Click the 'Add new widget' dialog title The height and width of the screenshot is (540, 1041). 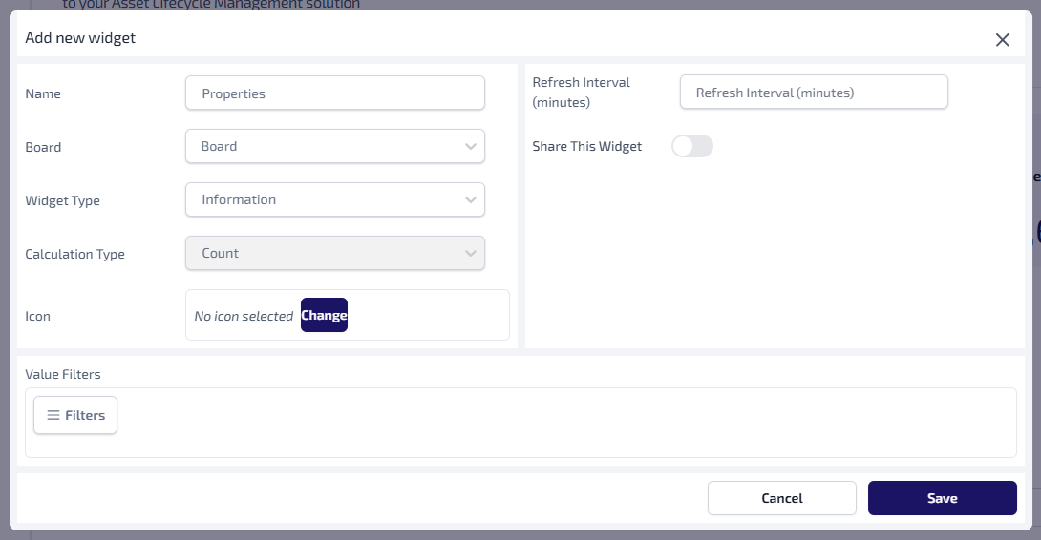[x=80, y=38]
